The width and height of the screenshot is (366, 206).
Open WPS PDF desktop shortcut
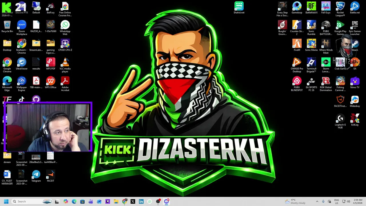click(x=51, y=64)
